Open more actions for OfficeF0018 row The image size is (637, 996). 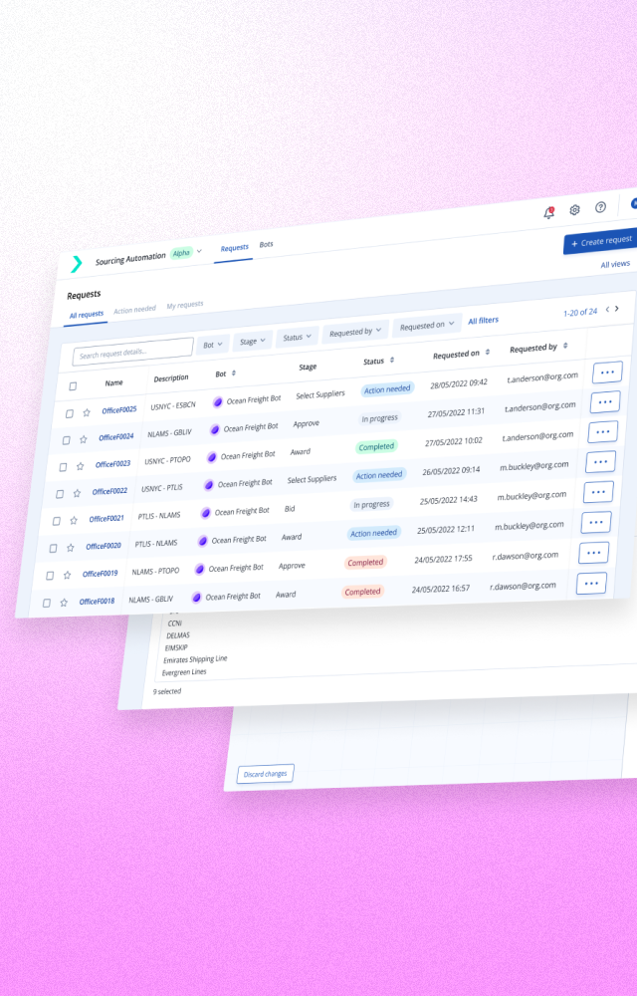tap(591, 583)
